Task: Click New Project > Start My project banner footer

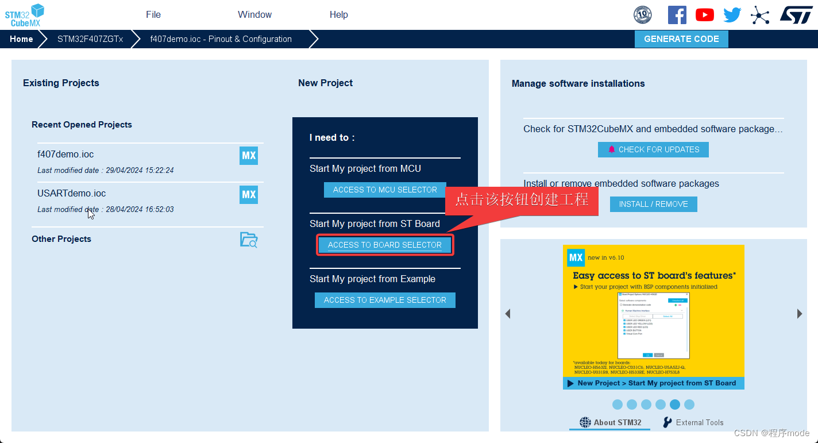Action: pos(654,383)
